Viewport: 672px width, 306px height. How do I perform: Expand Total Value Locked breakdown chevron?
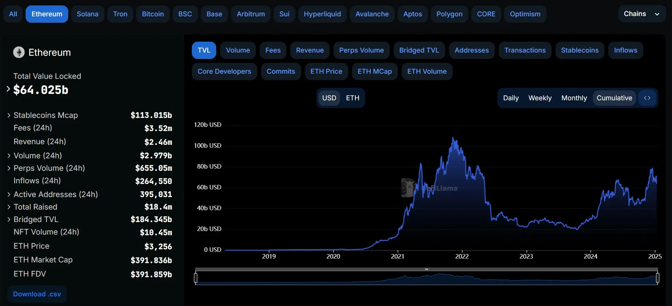[8, 89]
